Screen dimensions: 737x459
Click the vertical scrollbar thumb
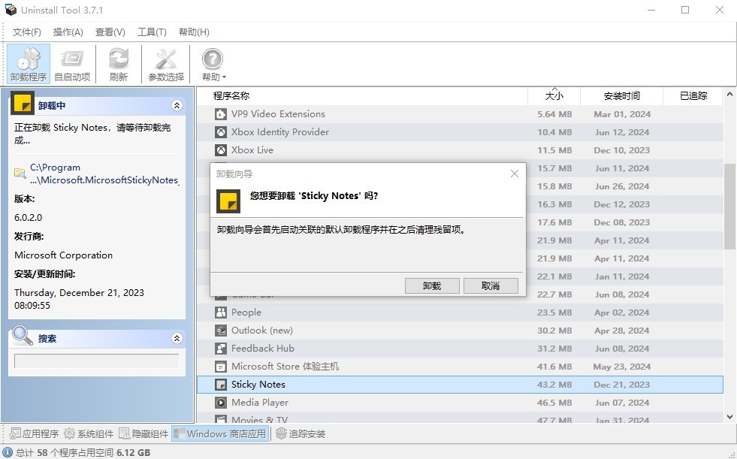point(729,207)
